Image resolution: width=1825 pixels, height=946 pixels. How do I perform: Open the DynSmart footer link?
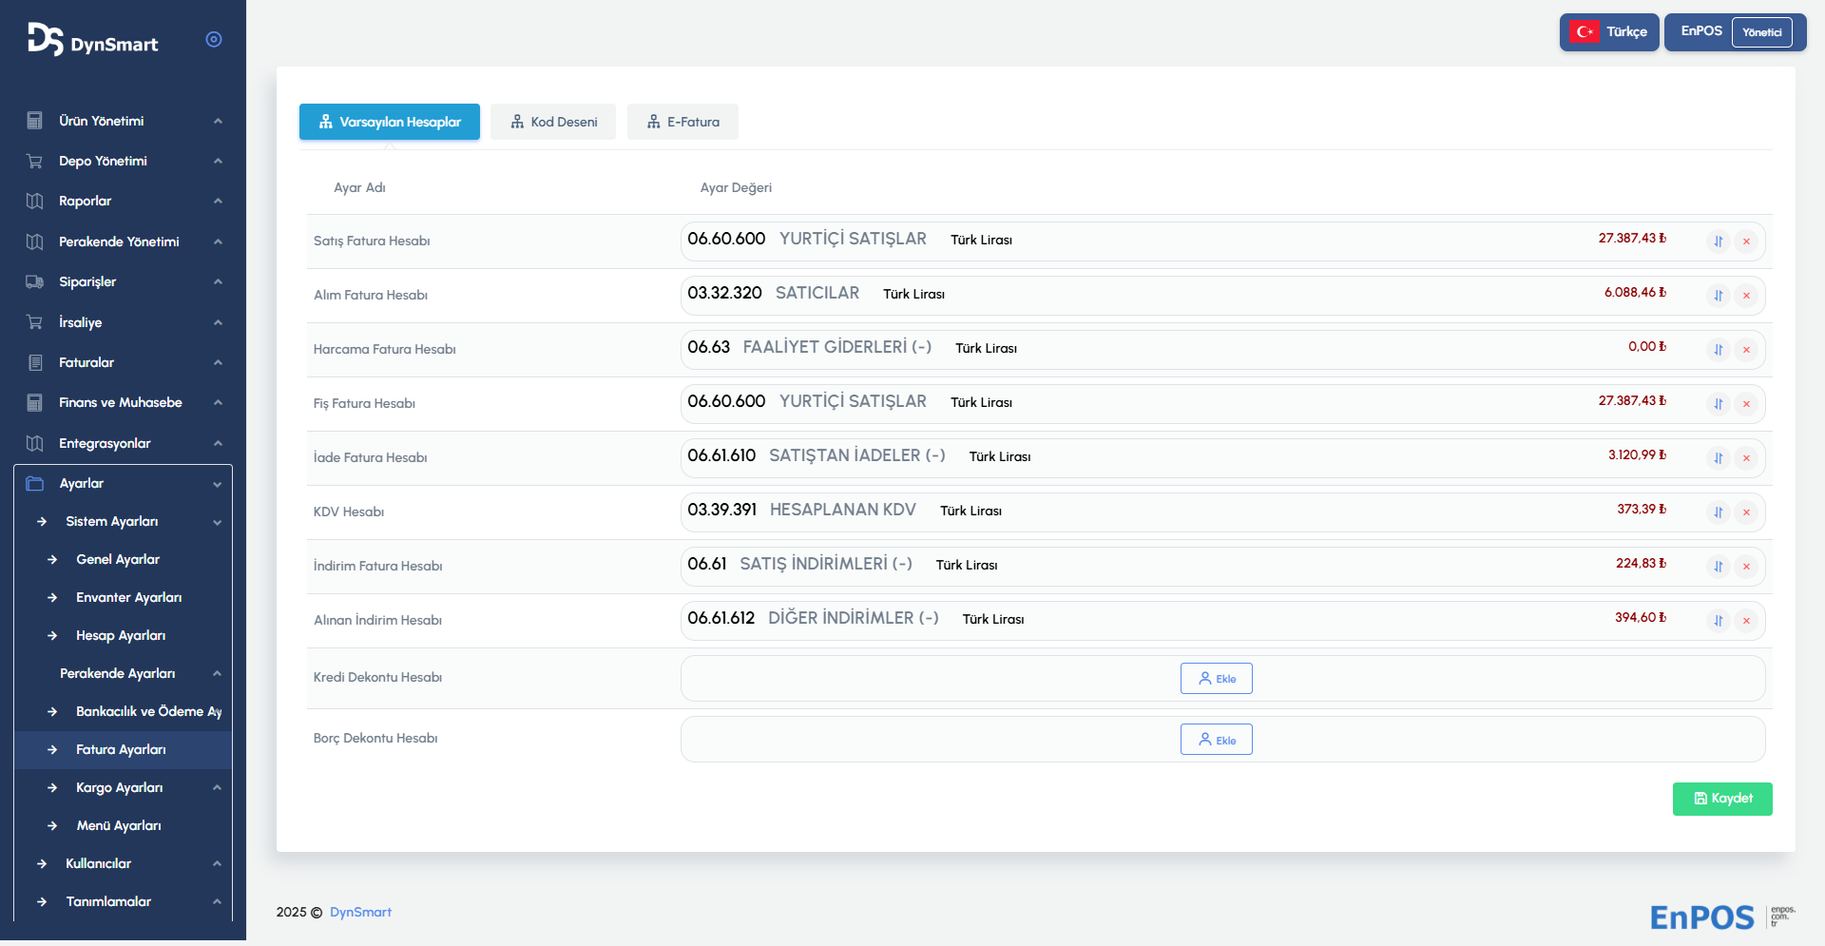[x=360, y=913]
